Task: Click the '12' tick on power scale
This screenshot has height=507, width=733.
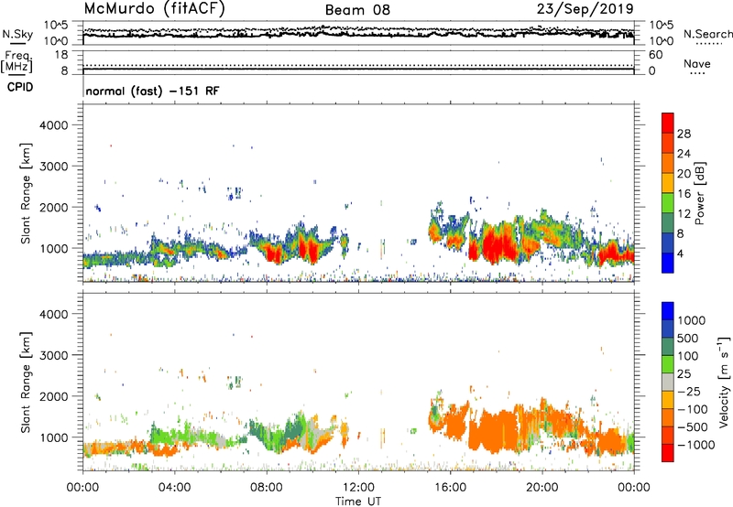Action: point(684,214)
